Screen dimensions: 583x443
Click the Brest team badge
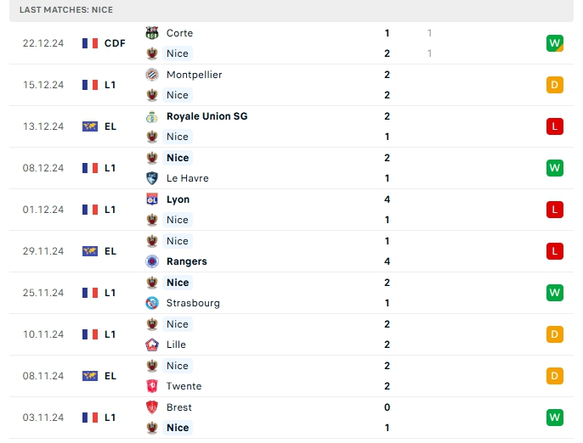(x=153, y=407)
